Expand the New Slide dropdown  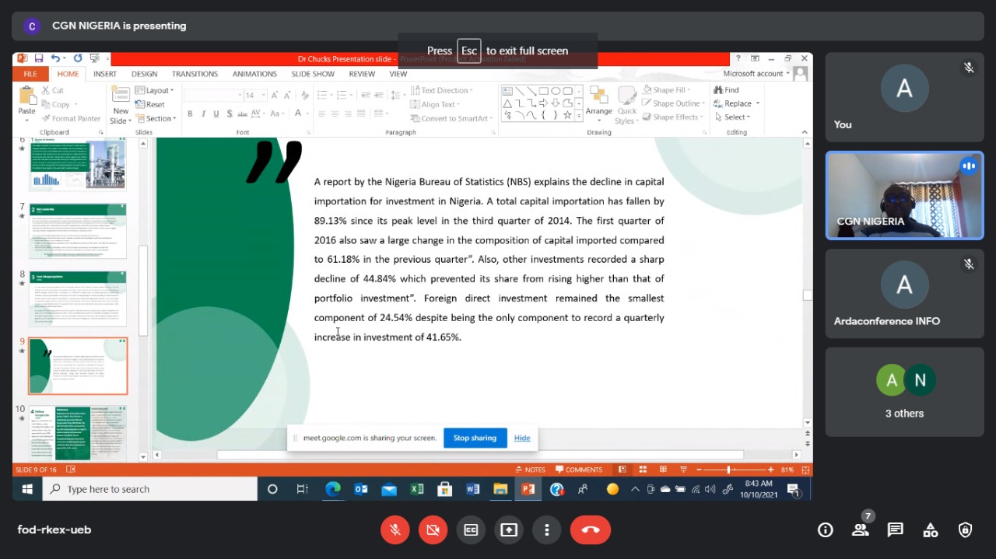121,116
